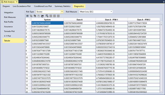Select System cell 0.000760764062449468
The height and width of the screenshot is (95, 165).
(47, 23)
